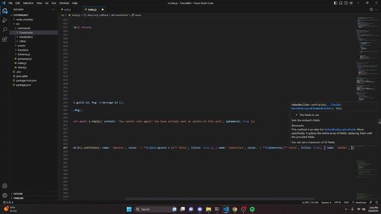This screenshot has height=214, width=381.
Task: Open the customize layout icon
Action: pos(351,3)
